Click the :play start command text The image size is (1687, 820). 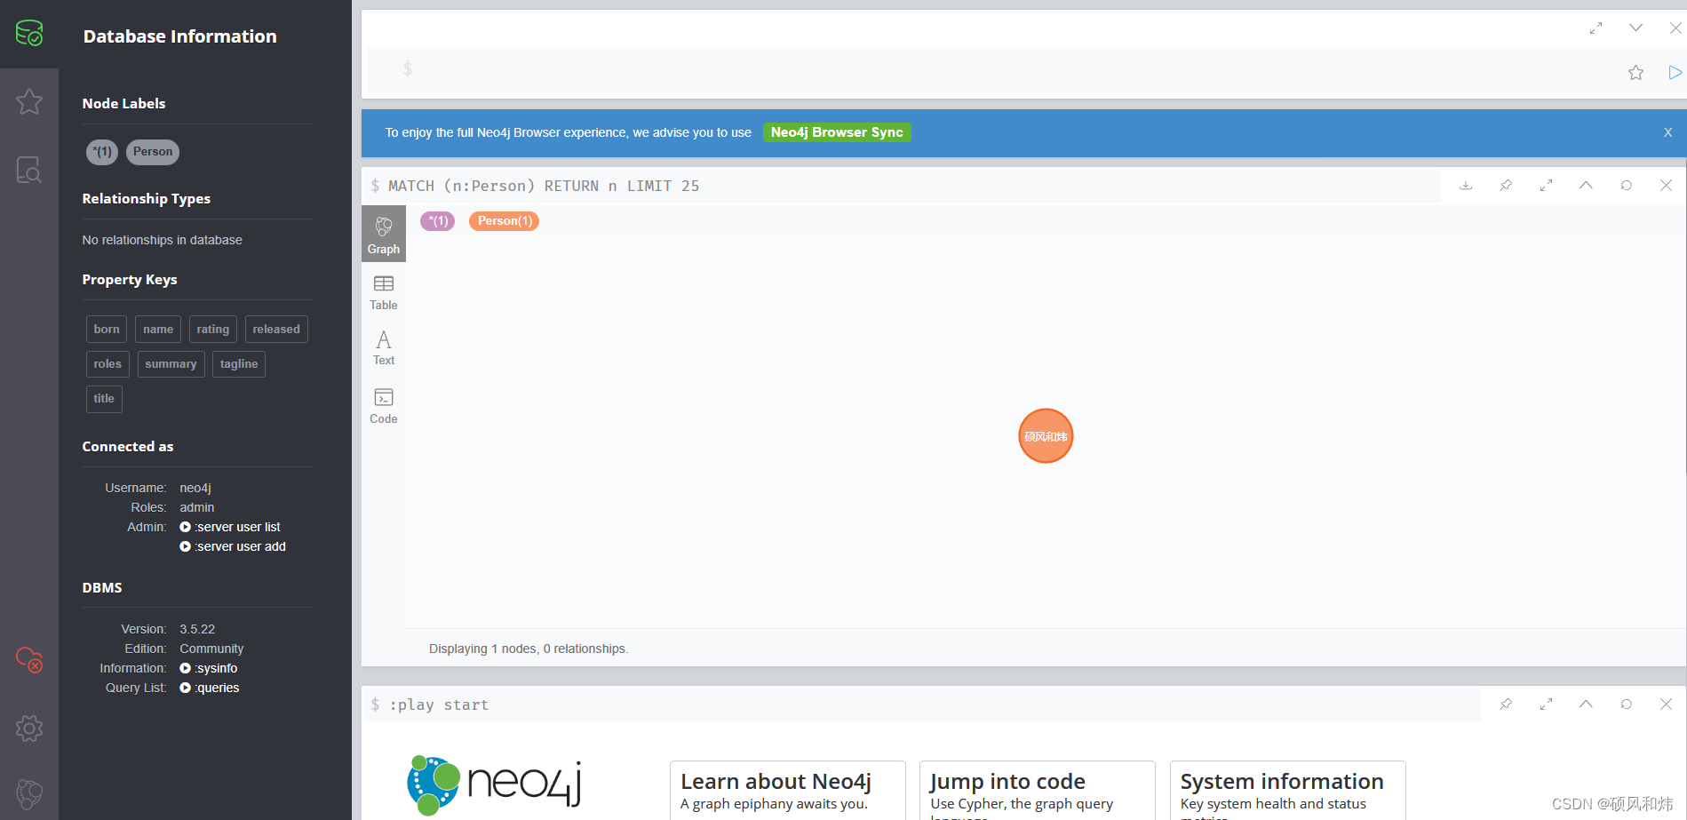[439, 705]
